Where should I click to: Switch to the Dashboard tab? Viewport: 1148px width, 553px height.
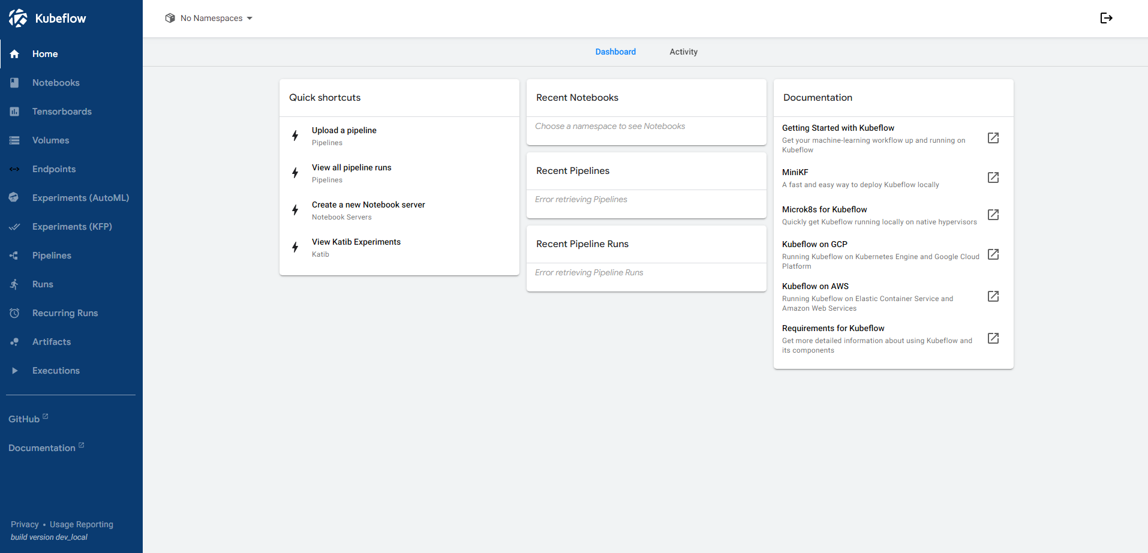point(615,52)
